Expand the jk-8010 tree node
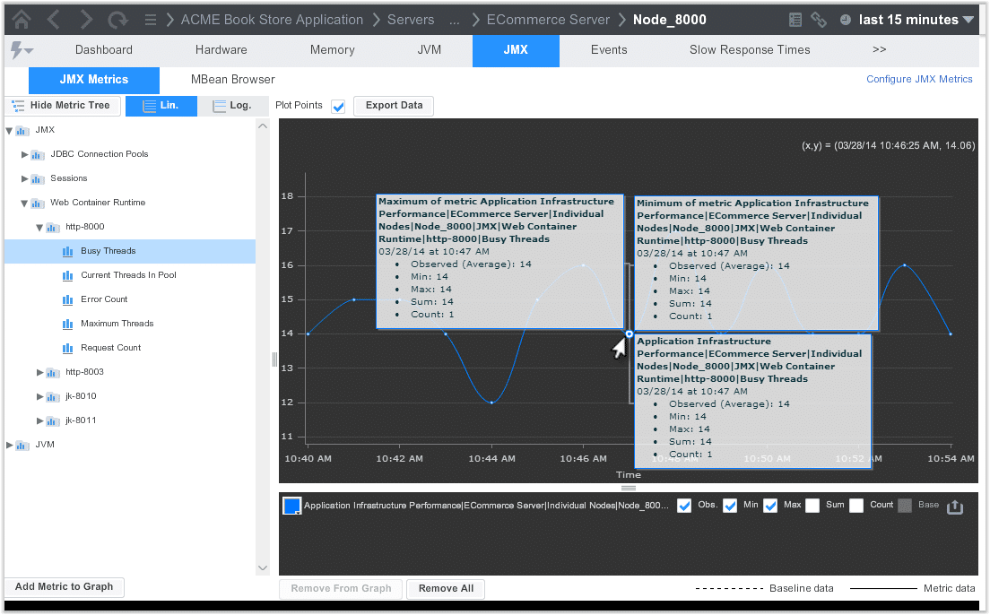 [x=39, y=396]
